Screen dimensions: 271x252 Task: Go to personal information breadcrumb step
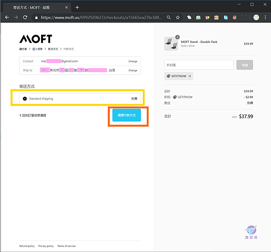tap(37, 49)
